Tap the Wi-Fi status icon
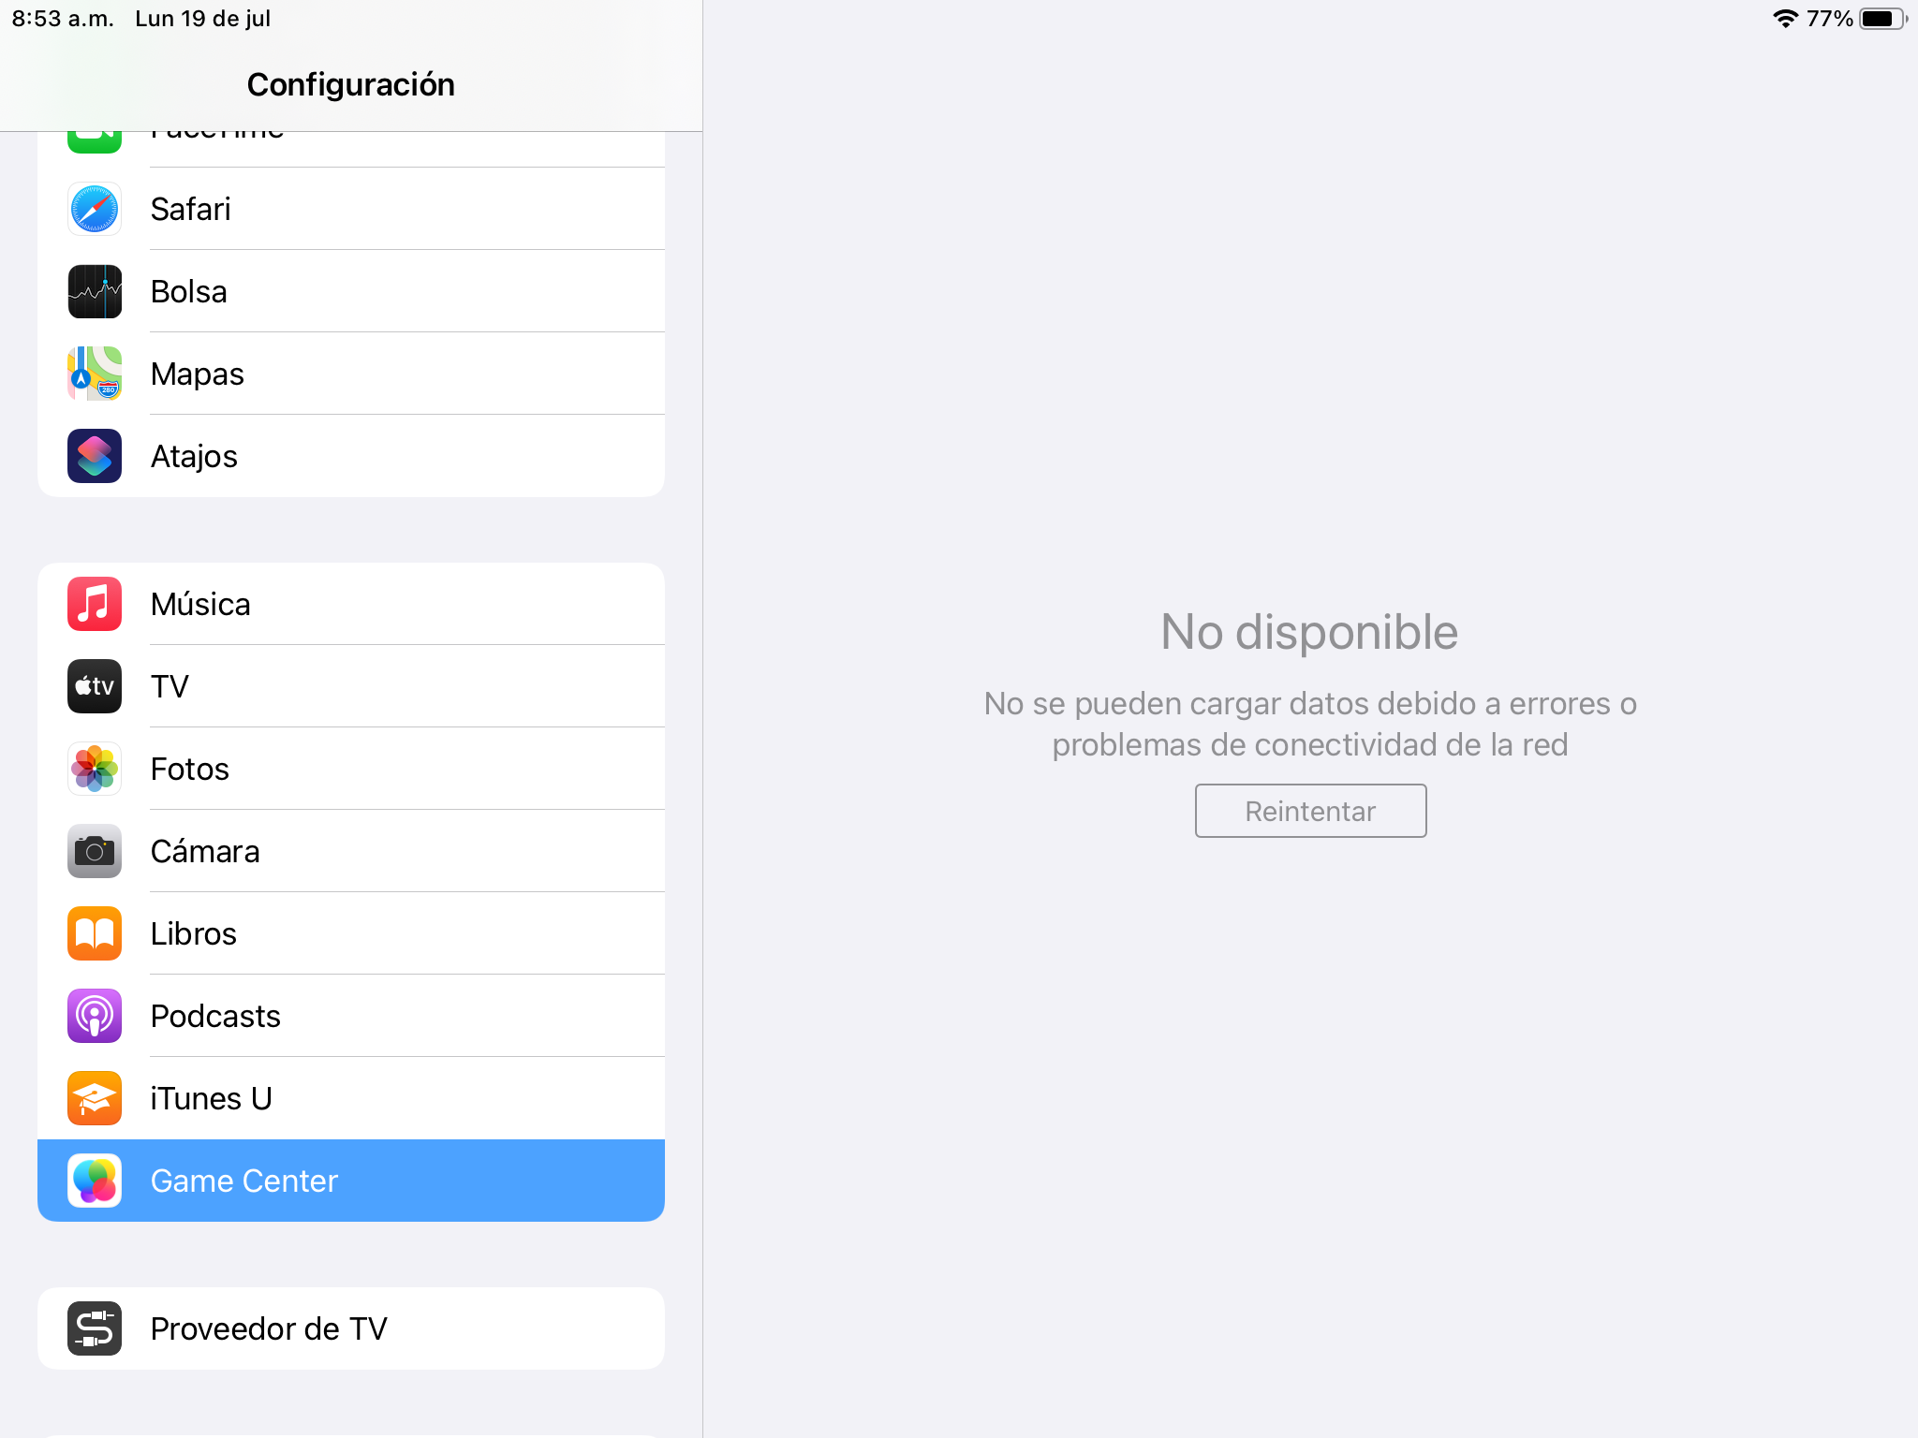This screenshot has width=1918, height=1438. coord(1785,19)
